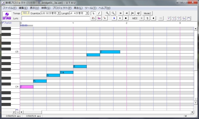This screenshot has width=199, height=119.
Task: Click the P button at bottom left
Action: (x=14, y=112)
